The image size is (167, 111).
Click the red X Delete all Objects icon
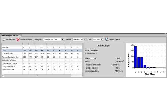tap(18, 40)
